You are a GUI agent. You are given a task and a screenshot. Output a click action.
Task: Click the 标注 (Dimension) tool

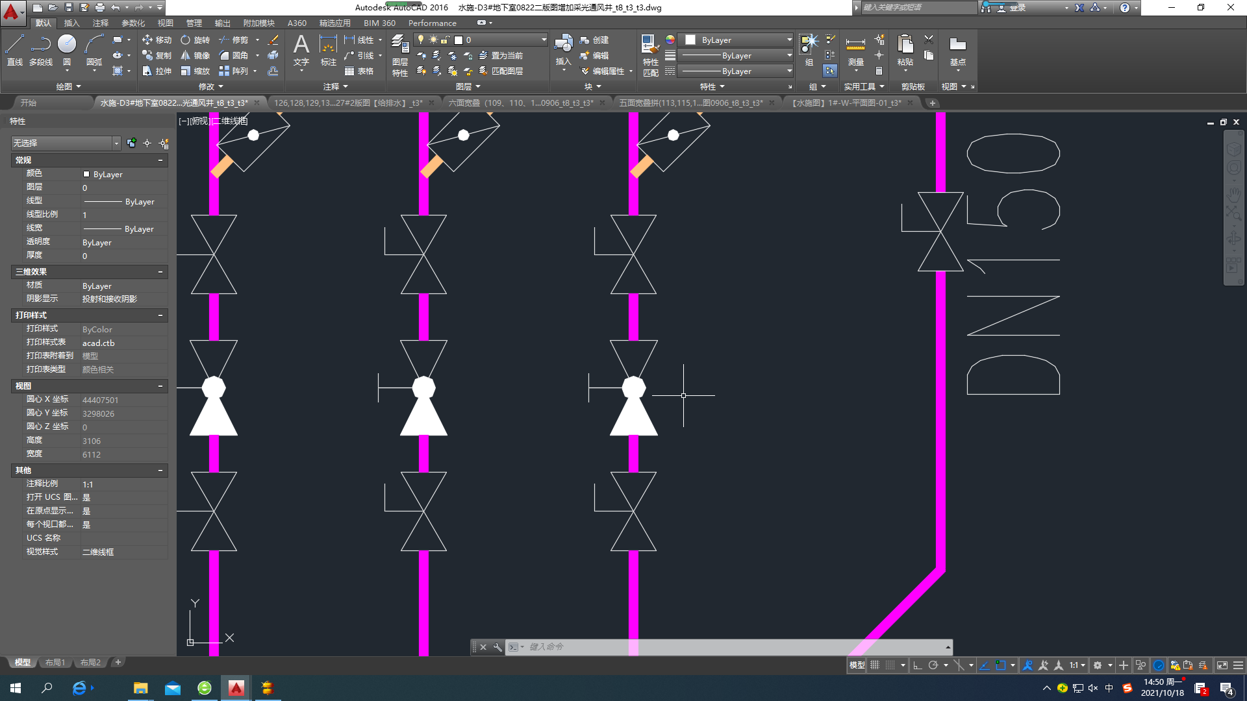tap(328, 50)
